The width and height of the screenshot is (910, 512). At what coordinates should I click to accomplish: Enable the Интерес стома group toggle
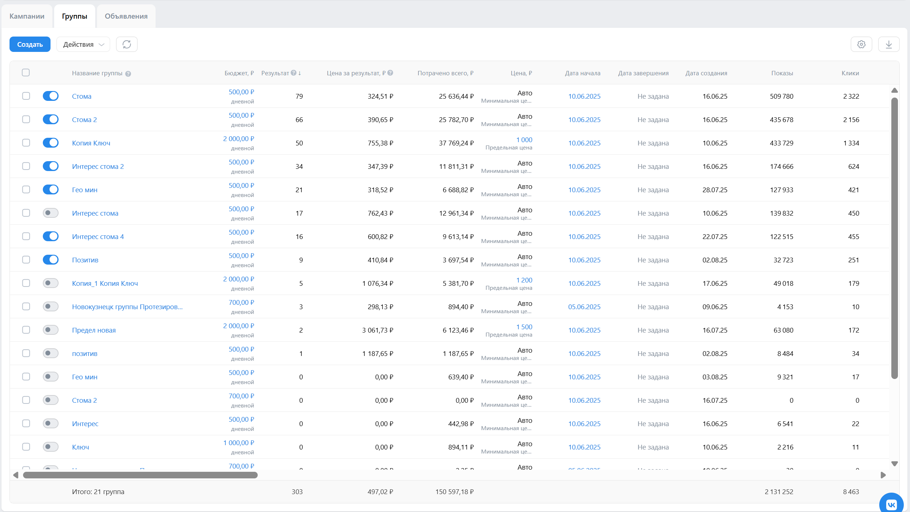pyautogui.click(x=51, y=213)
